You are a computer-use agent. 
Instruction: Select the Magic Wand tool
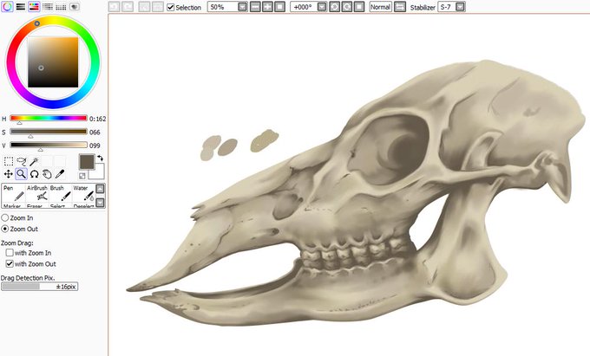click(x=34, y=161)
